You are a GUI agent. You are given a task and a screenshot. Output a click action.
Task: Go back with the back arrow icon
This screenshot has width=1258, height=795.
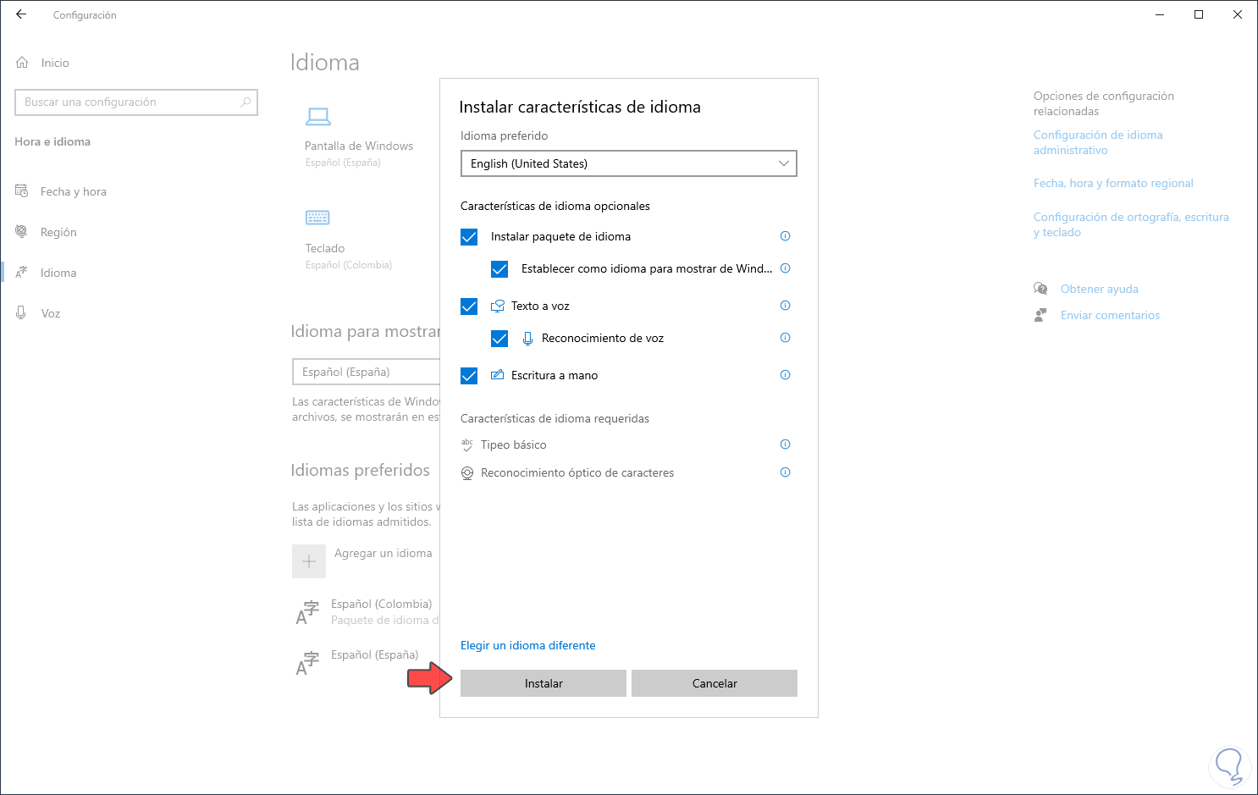click(x=21, y=14)
